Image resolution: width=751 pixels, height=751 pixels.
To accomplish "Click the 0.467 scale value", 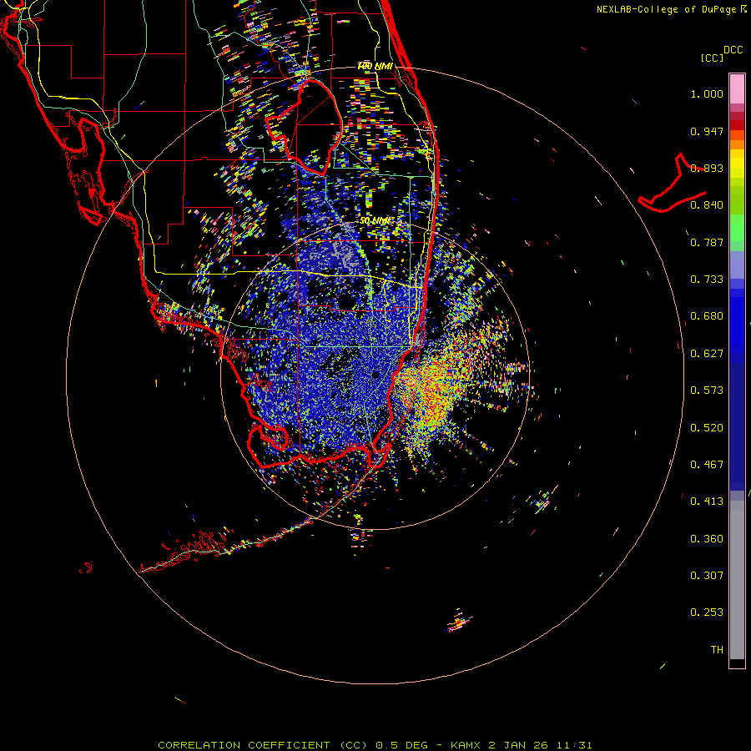I will pyautogui.click(x=707, y=465).
